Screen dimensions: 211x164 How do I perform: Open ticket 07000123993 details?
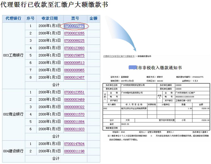(x=74, y=48)
